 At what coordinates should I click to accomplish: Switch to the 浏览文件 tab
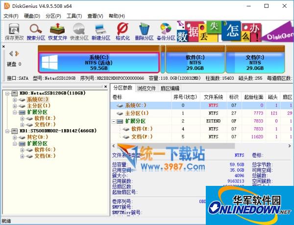pos(147,88)
